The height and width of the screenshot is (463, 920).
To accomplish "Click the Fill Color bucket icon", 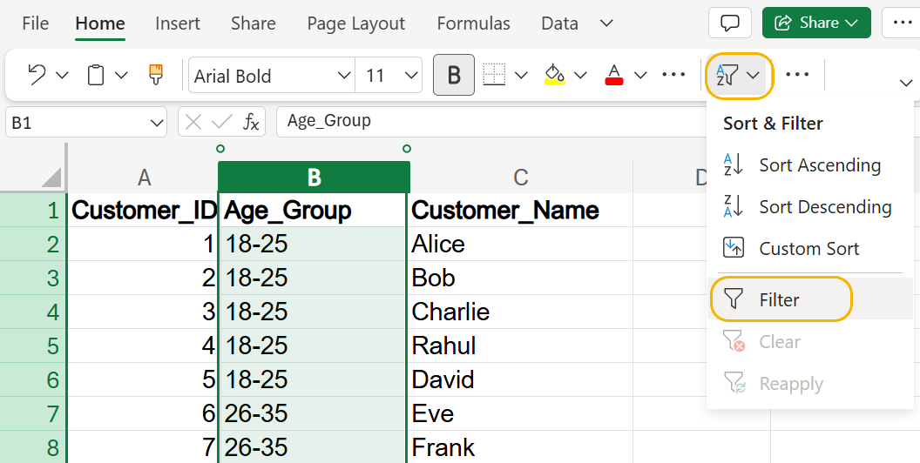I will (x=555, y=75).
